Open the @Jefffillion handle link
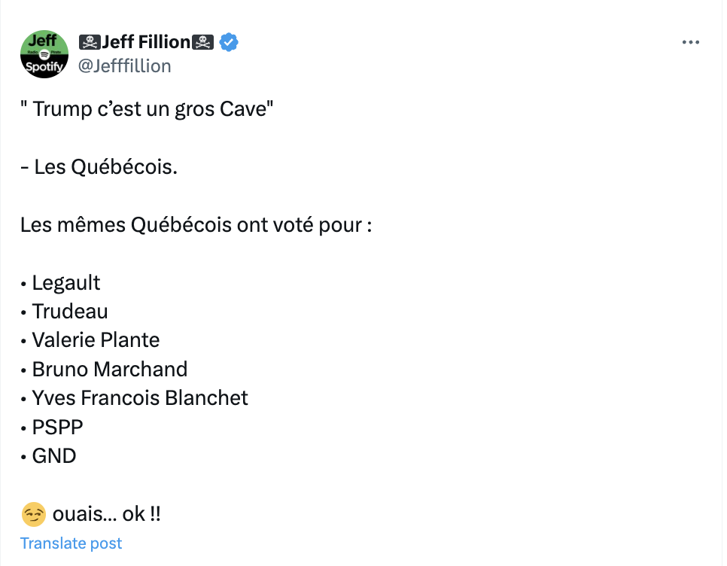 [x=124, y=65]
